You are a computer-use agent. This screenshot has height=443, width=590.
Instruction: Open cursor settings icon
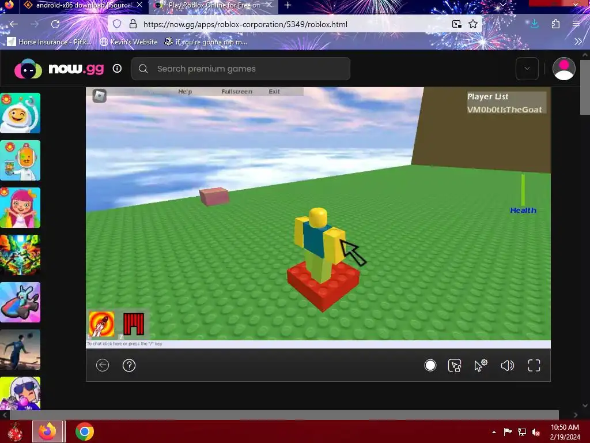click(x=481, y=365)
